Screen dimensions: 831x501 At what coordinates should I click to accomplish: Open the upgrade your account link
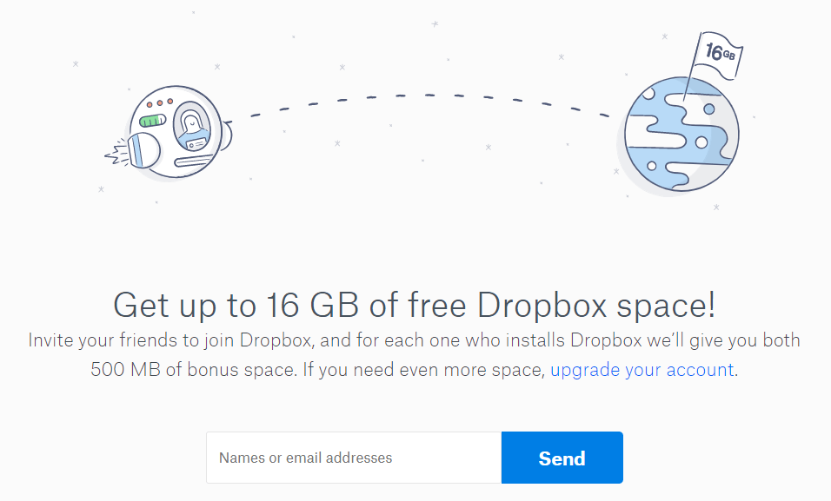(x=642, y=370)
